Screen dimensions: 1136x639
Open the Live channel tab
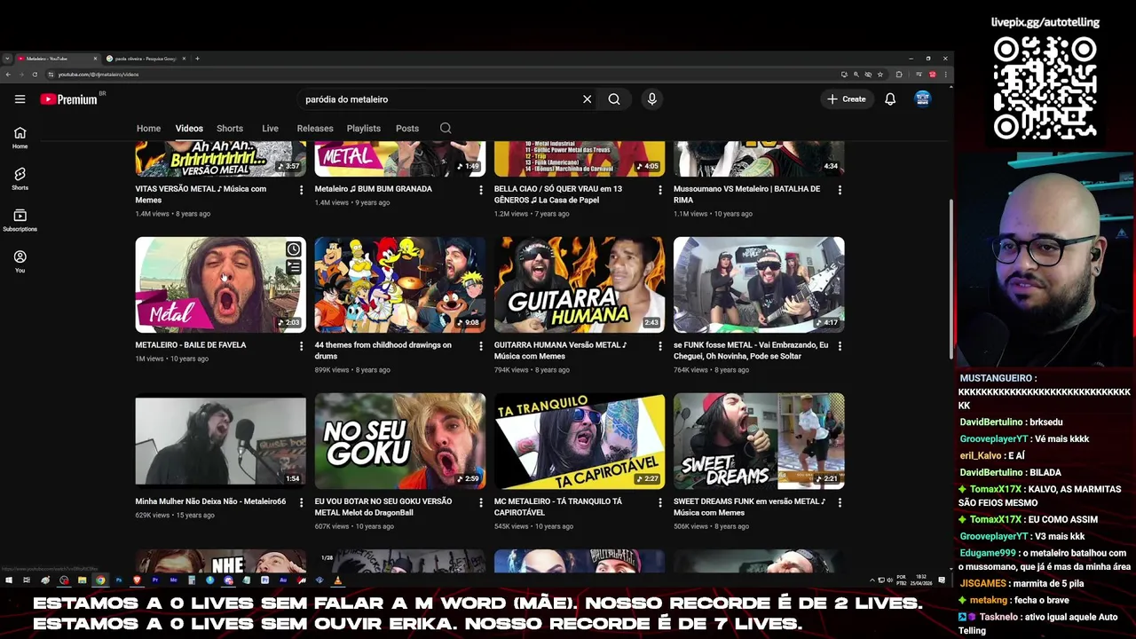pos(270,129)
